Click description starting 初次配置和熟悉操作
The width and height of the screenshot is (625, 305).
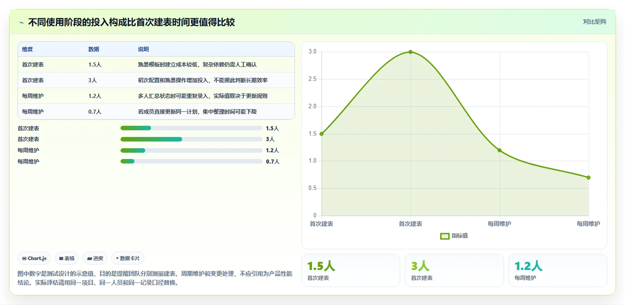[203, 80]
